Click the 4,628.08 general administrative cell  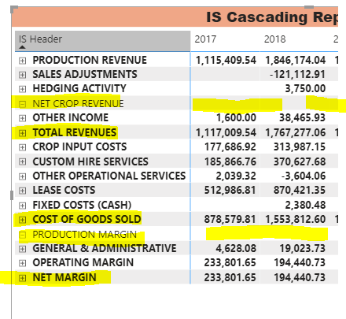click(x=236, y=249)
